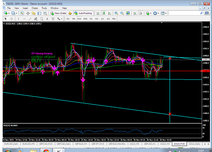Open the file explorer folder on taskbar

click(x=33, y=150)
